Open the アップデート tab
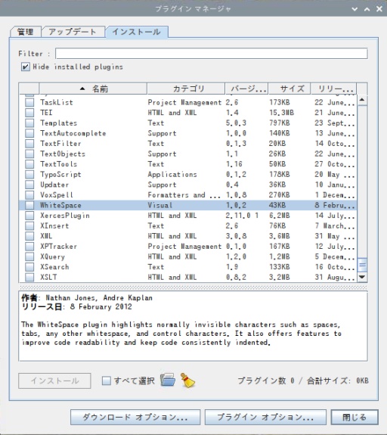The image size is (387, 435). 73,32
